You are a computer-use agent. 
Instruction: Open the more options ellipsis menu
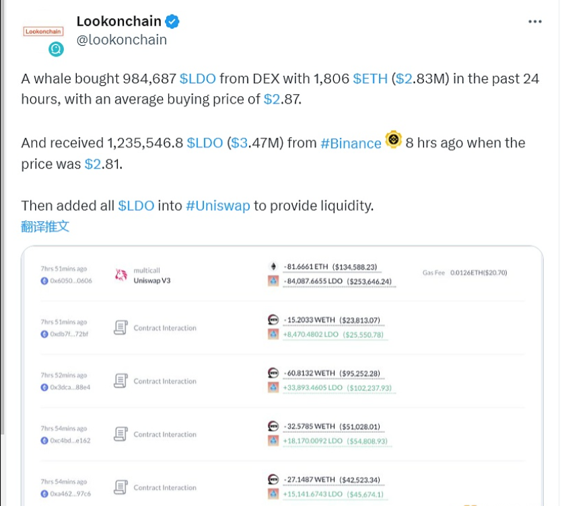pos(535,22)
